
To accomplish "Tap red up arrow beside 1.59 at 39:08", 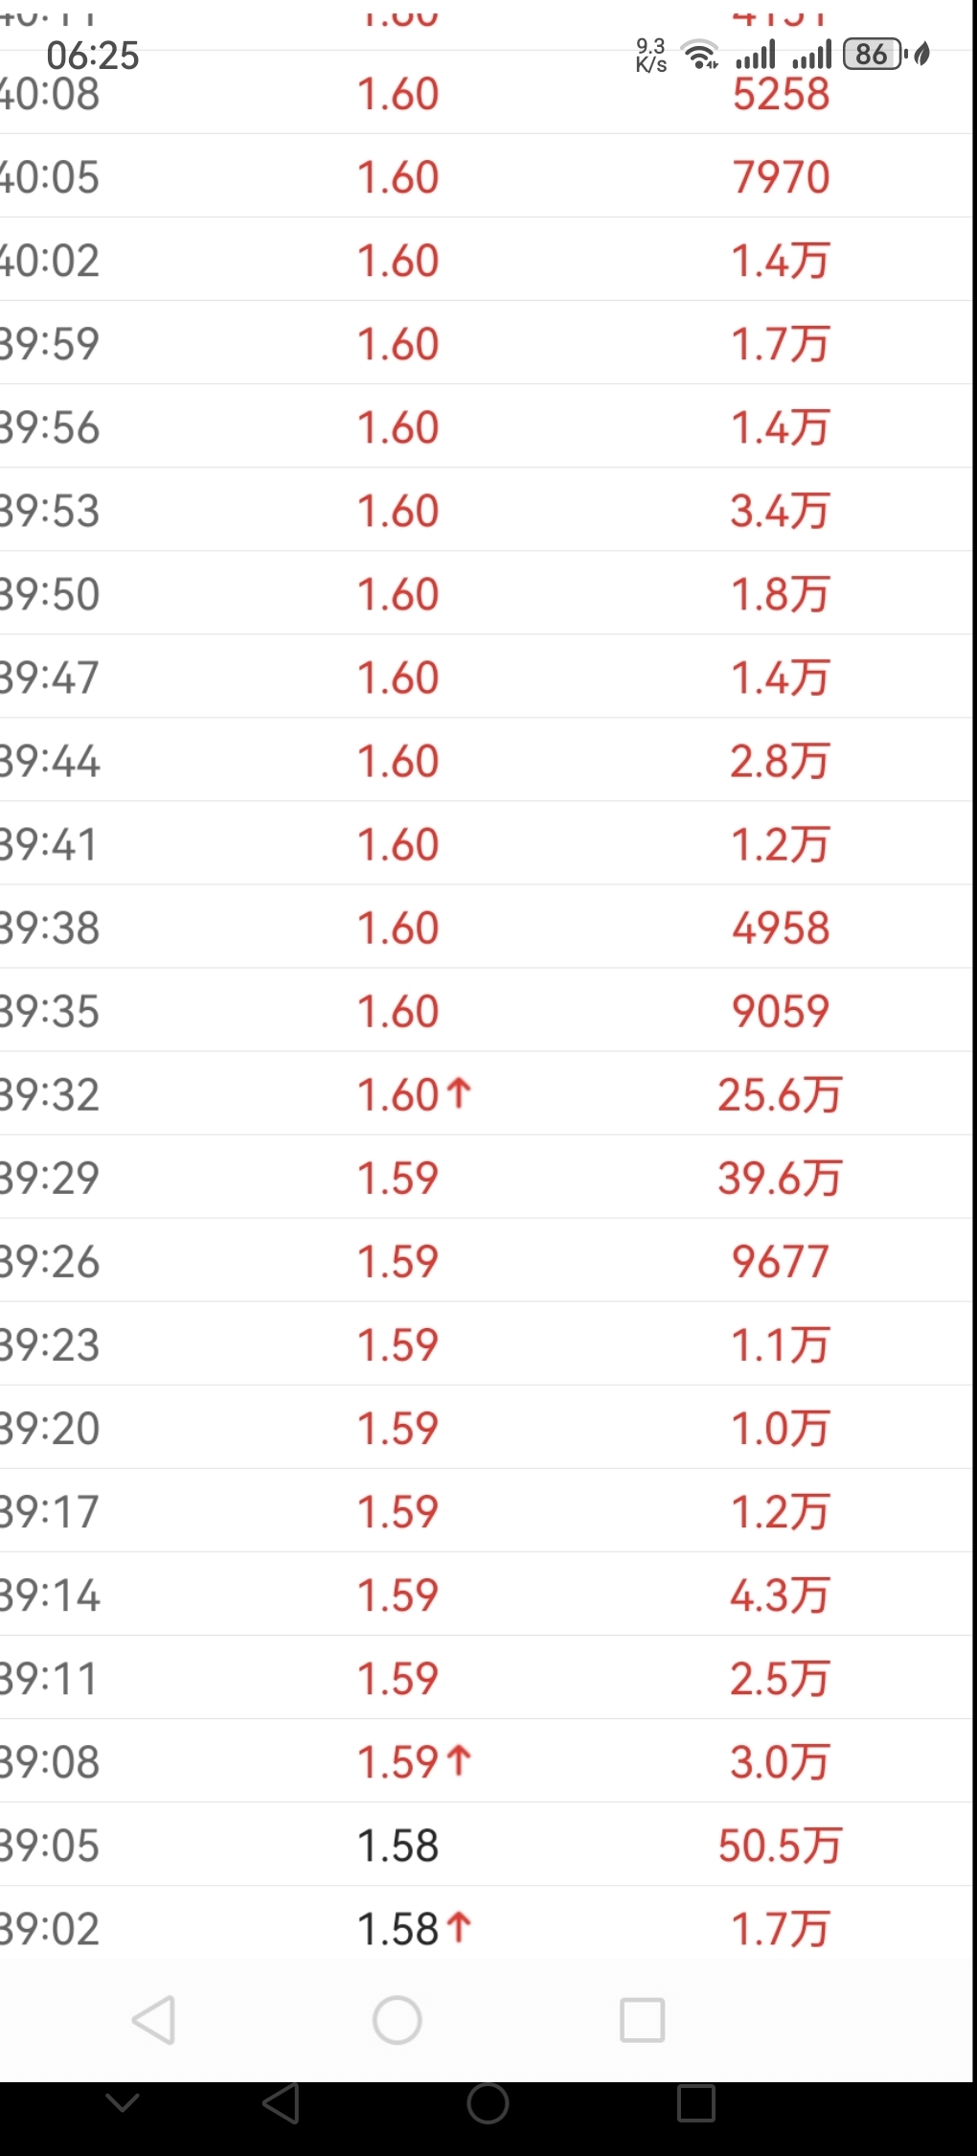I will point(460,1760).
